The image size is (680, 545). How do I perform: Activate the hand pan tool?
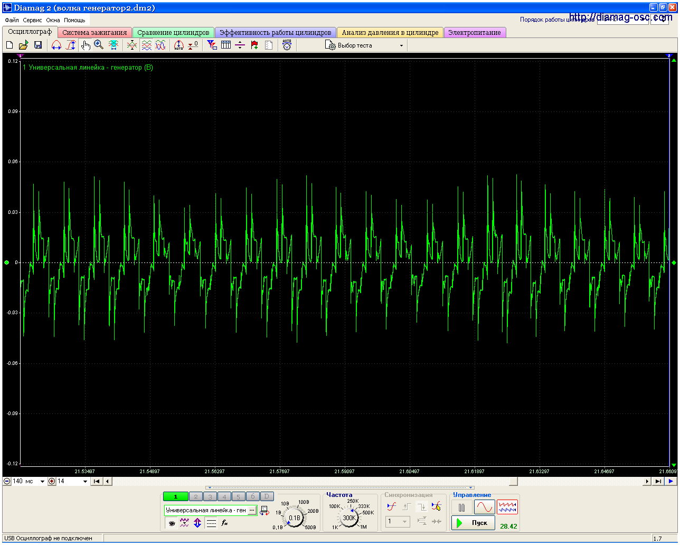pos(86,45)
